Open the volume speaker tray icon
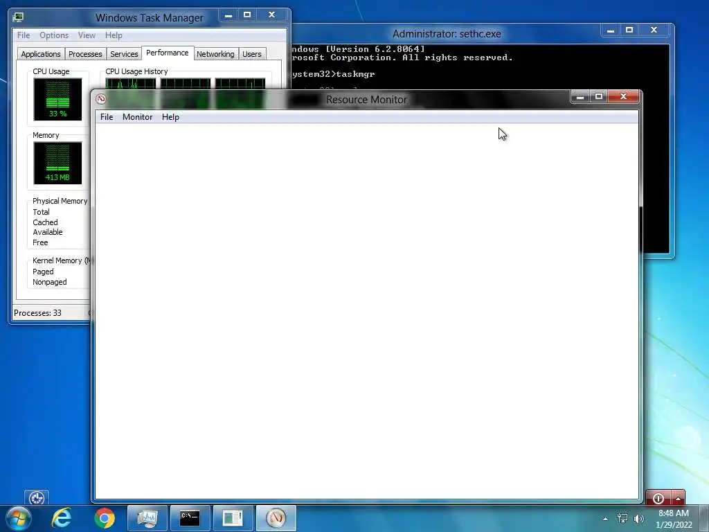Image resolution: width=709 pixels, height=532 pixels. [x=639, y=518]
